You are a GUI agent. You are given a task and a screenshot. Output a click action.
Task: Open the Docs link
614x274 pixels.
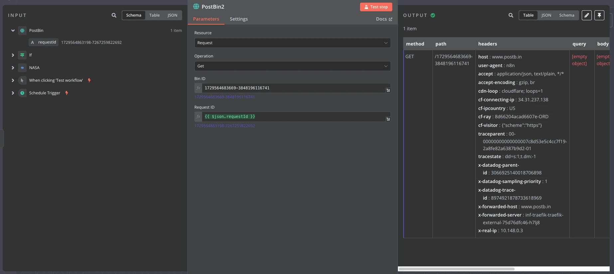(x=384, y=19)
